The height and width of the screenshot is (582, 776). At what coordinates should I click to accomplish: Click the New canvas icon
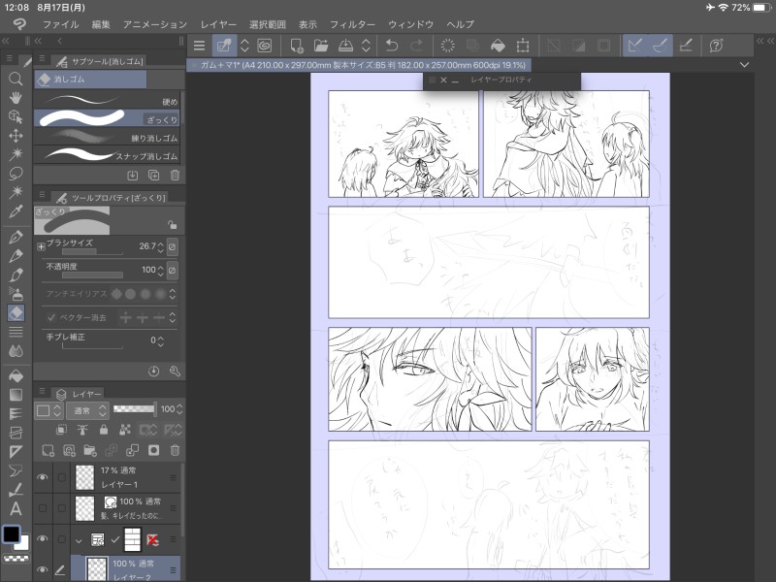tap(297, 46)
